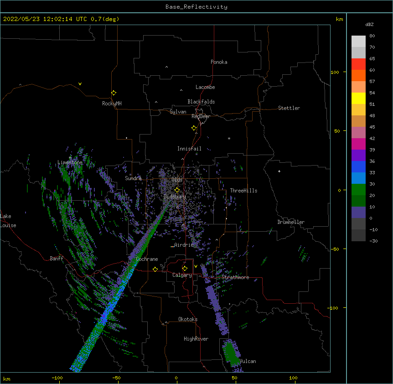393x384 pixels.
Task: Click the white asterisk marker east of Innisfail
Action: coord(229,138)
